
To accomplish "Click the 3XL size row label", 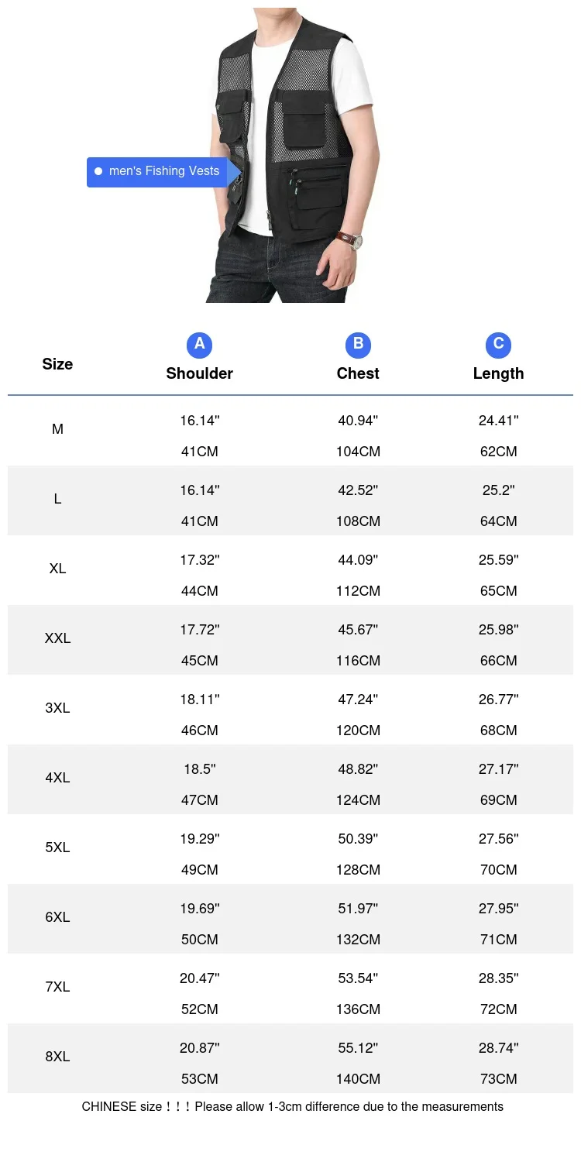I will [57, 708].
